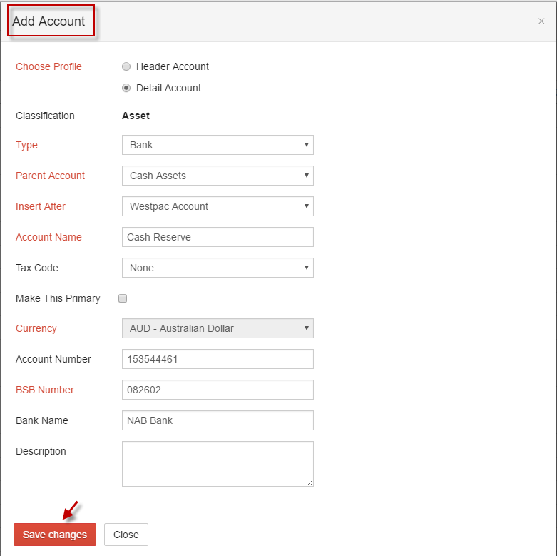Screen dimensions: 557x556
Task: Click the Save changes button
Action: 55,535
